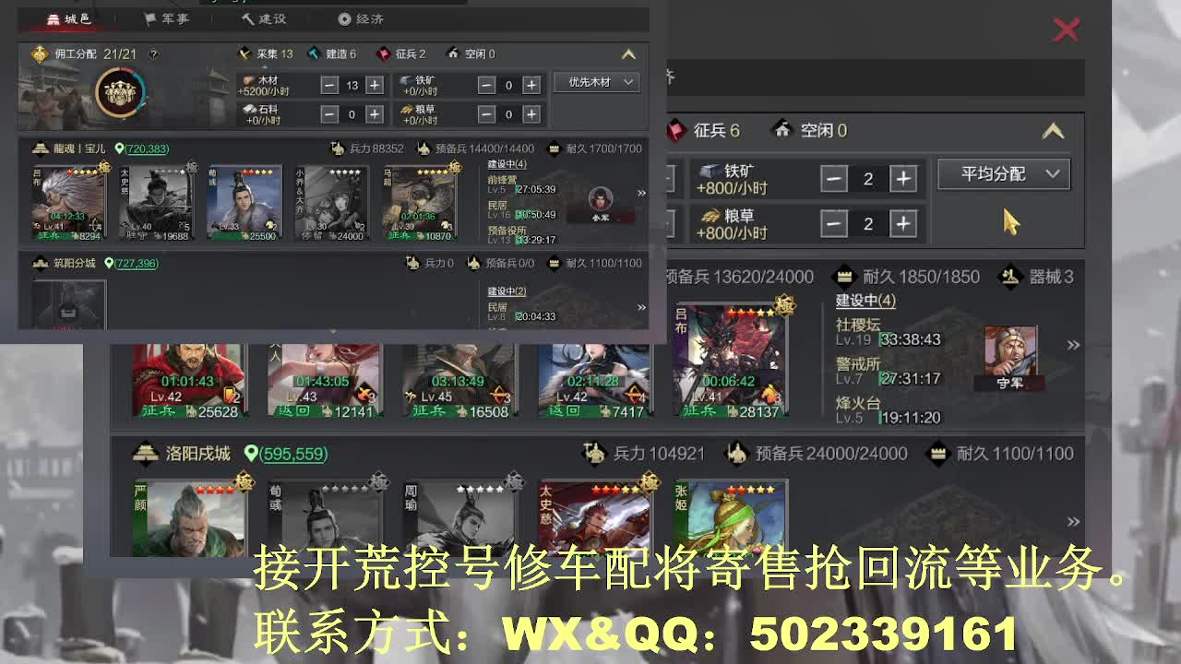Increase 铁矿 +0/小时 workers with the plus button
Screen dimensions: 1181x664
(531, 85)
